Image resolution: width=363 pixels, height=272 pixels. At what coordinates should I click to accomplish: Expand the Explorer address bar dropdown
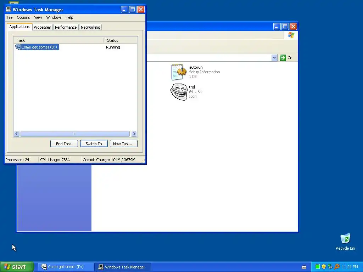(274, 58)
